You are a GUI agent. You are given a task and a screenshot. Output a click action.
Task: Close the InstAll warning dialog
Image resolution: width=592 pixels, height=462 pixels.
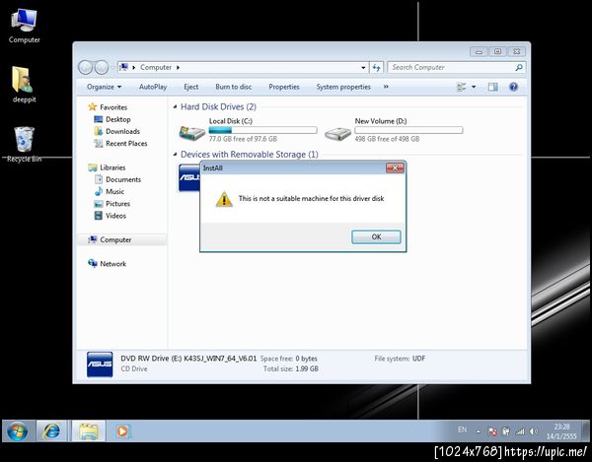[x=395, y=167]
